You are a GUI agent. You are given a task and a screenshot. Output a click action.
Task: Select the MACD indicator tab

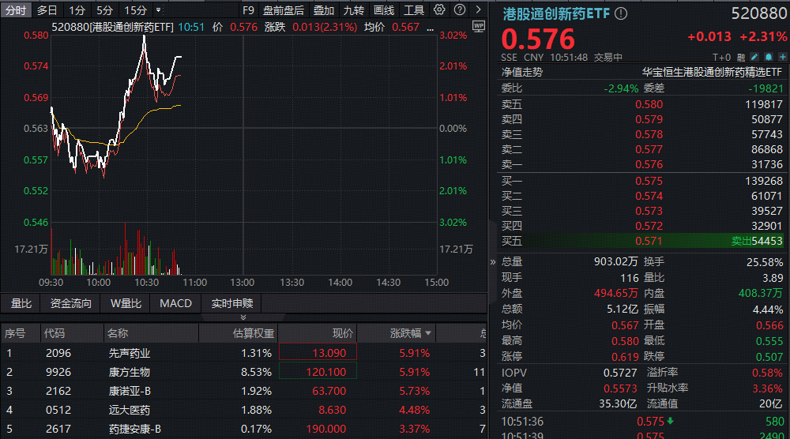click(x=175, y=303)
